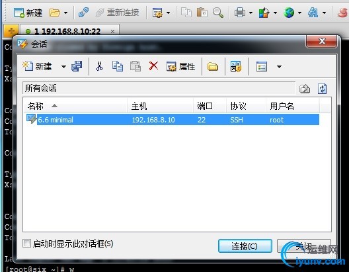
Task: Expand the globe encoding dropdown arrow
Action: tap(300, 13)
